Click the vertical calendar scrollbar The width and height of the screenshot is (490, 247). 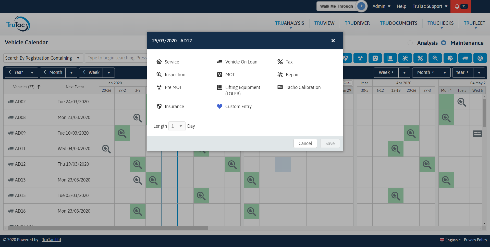click(484, 113)
